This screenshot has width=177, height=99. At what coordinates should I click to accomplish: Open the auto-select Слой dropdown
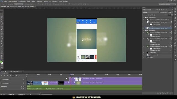click(19, 4)
